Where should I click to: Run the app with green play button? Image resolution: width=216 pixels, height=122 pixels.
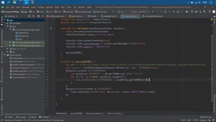(153, 12)
